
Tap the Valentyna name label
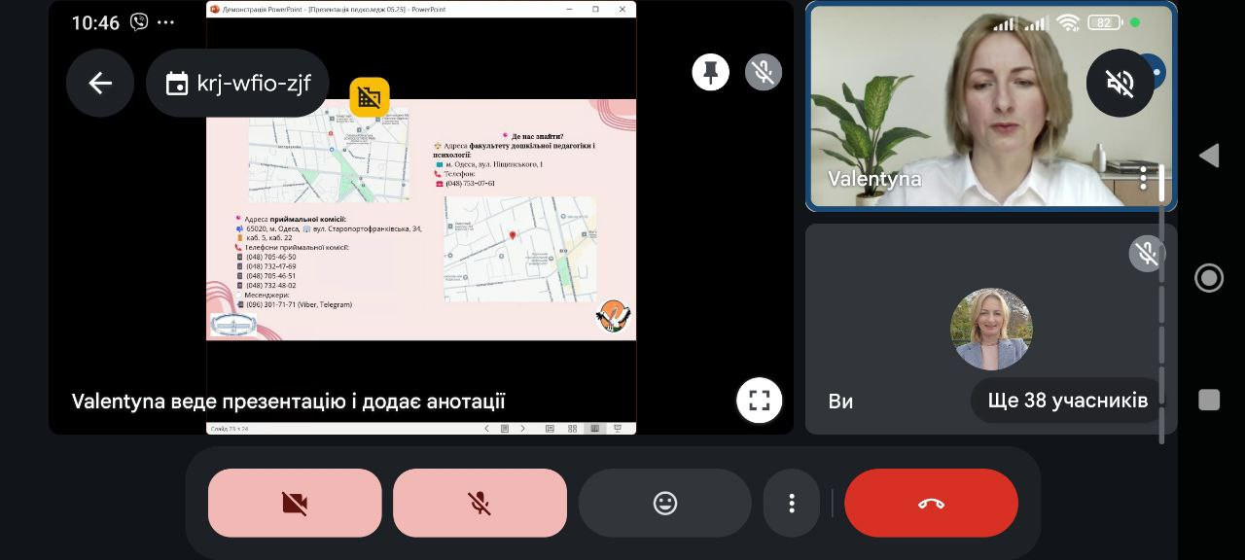(874, 178)
